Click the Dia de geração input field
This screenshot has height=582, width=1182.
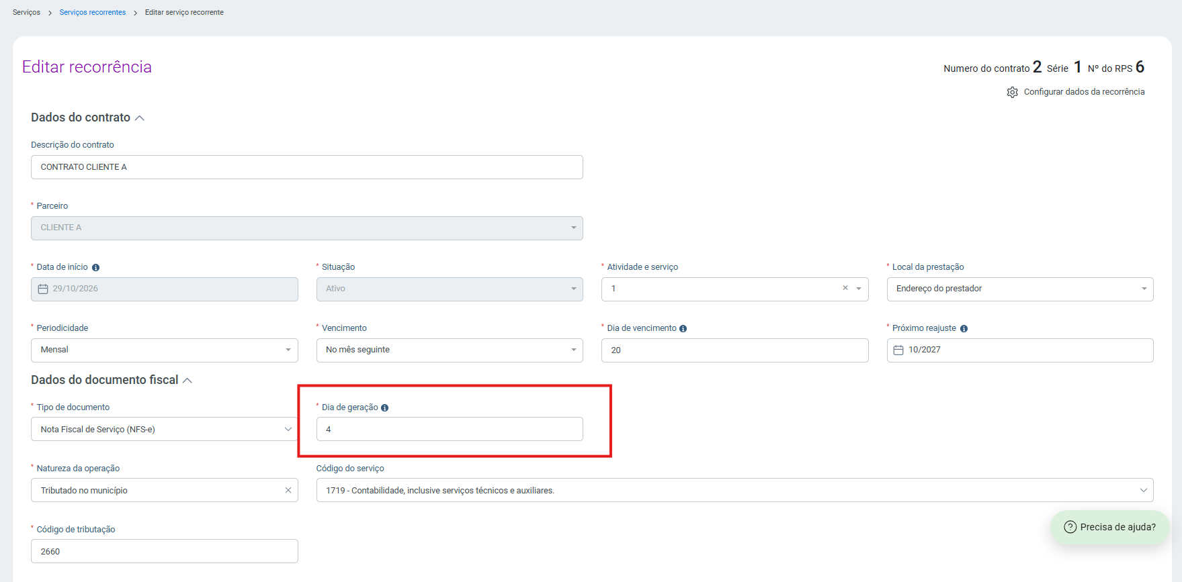[x=450, y=429]
